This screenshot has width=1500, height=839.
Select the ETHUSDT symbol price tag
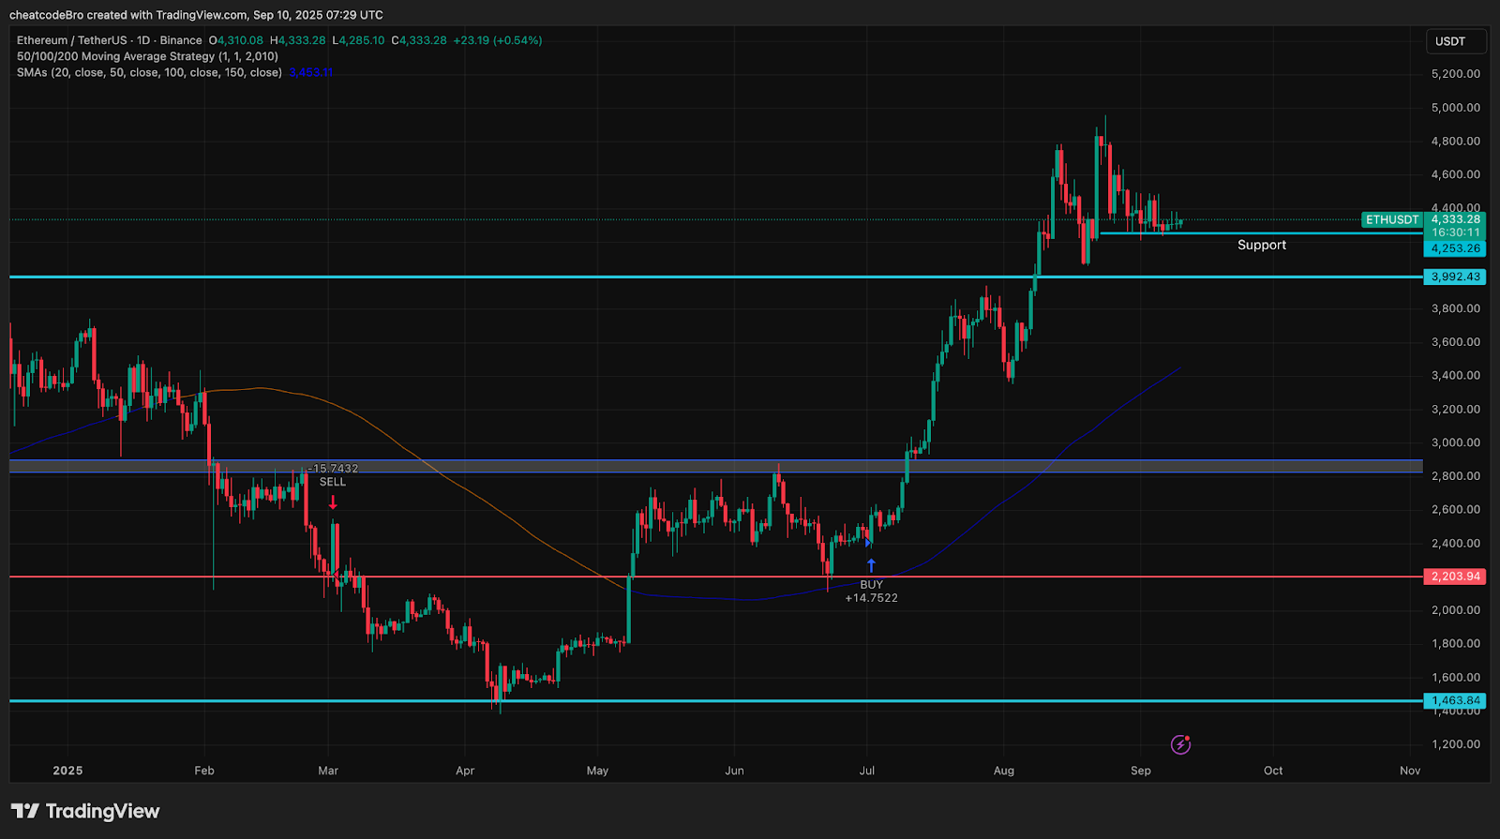1391,219
